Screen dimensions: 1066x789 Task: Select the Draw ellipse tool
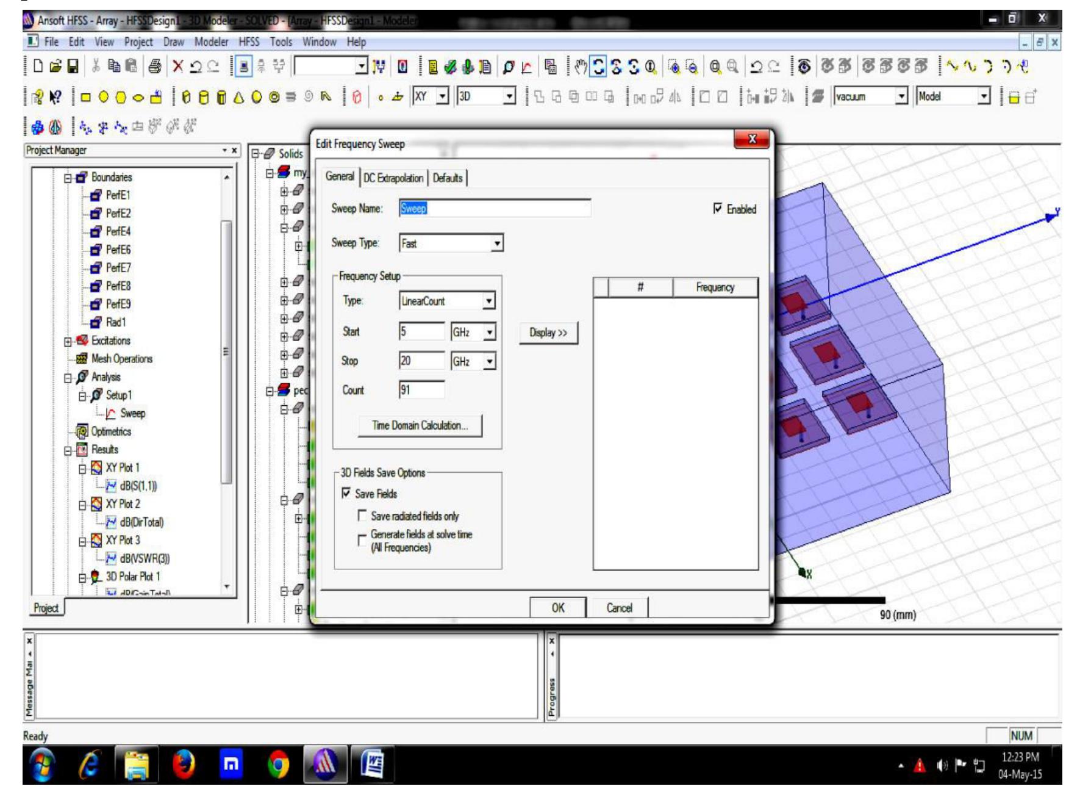pyautogui.click(x=138, y=97)
